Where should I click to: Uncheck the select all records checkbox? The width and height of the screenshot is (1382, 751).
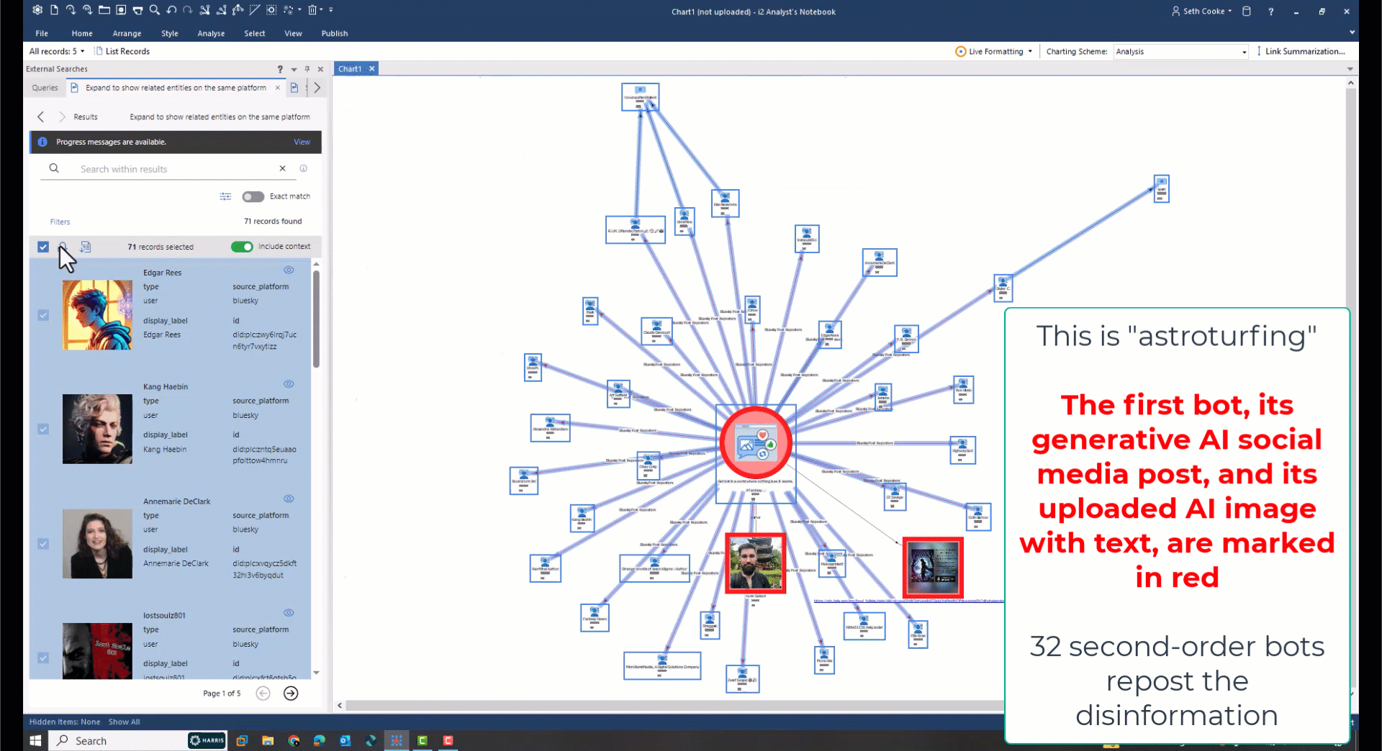click(43, 247)
